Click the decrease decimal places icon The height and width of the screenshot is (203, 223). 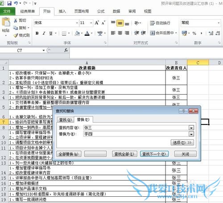click(x=218, y=33)
